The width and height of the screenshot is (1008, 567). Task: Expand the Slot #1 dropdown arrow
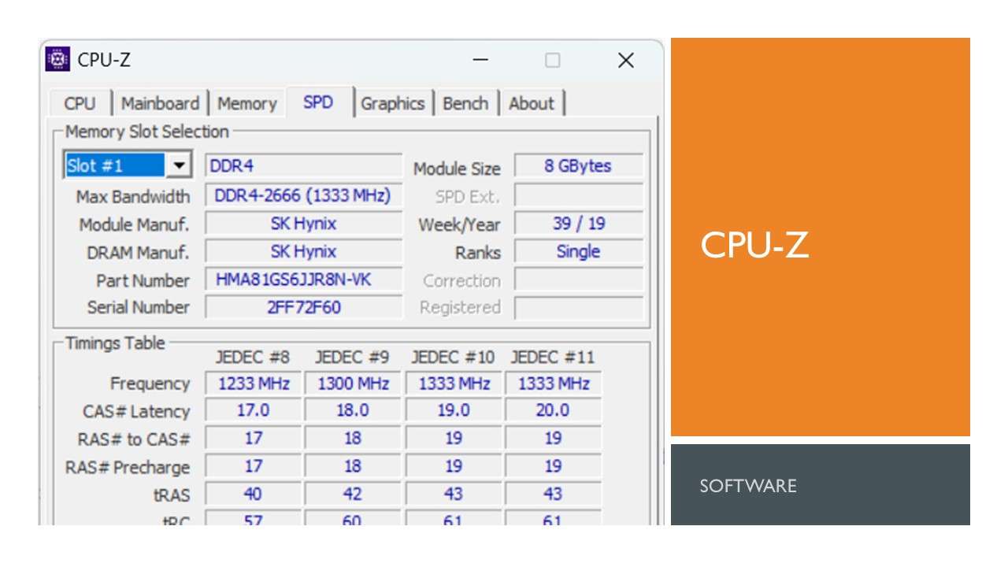click(180, 165)
